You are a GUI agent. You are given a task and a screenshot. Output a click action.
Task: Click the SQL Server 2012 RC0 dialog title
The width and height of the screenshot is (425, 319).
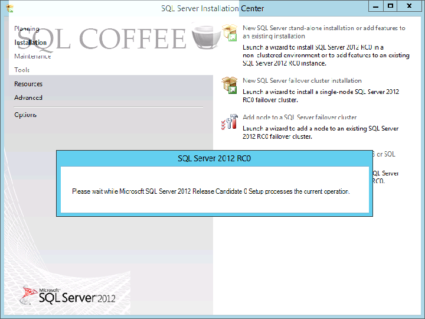point(214,158)
